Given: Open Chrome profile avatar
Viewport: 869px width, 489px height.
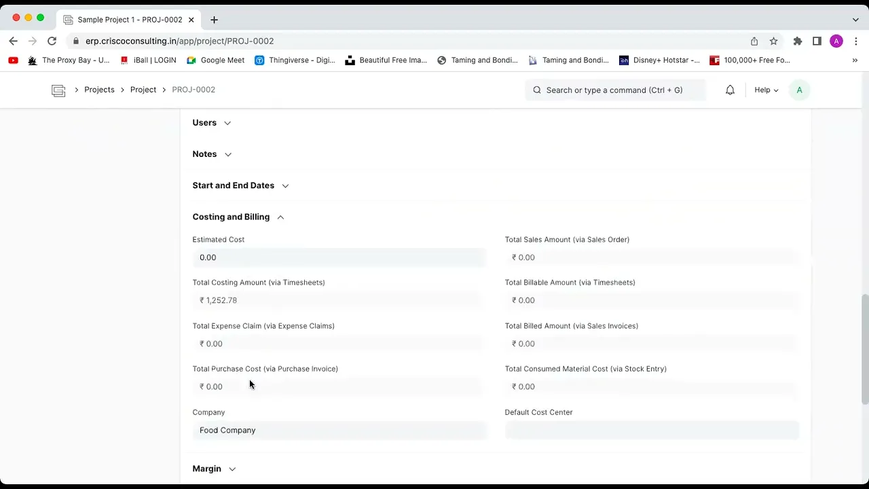Looking at the screenshot, I should tap(836, 41).
